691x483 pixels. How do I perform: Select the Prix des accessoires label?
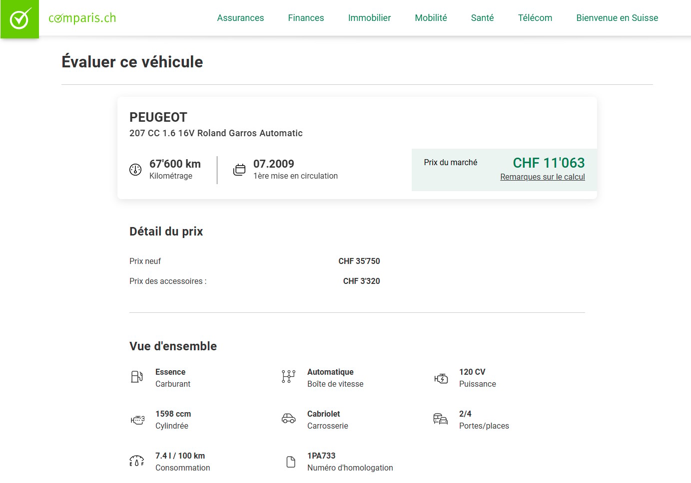click(x=168, y=281)
